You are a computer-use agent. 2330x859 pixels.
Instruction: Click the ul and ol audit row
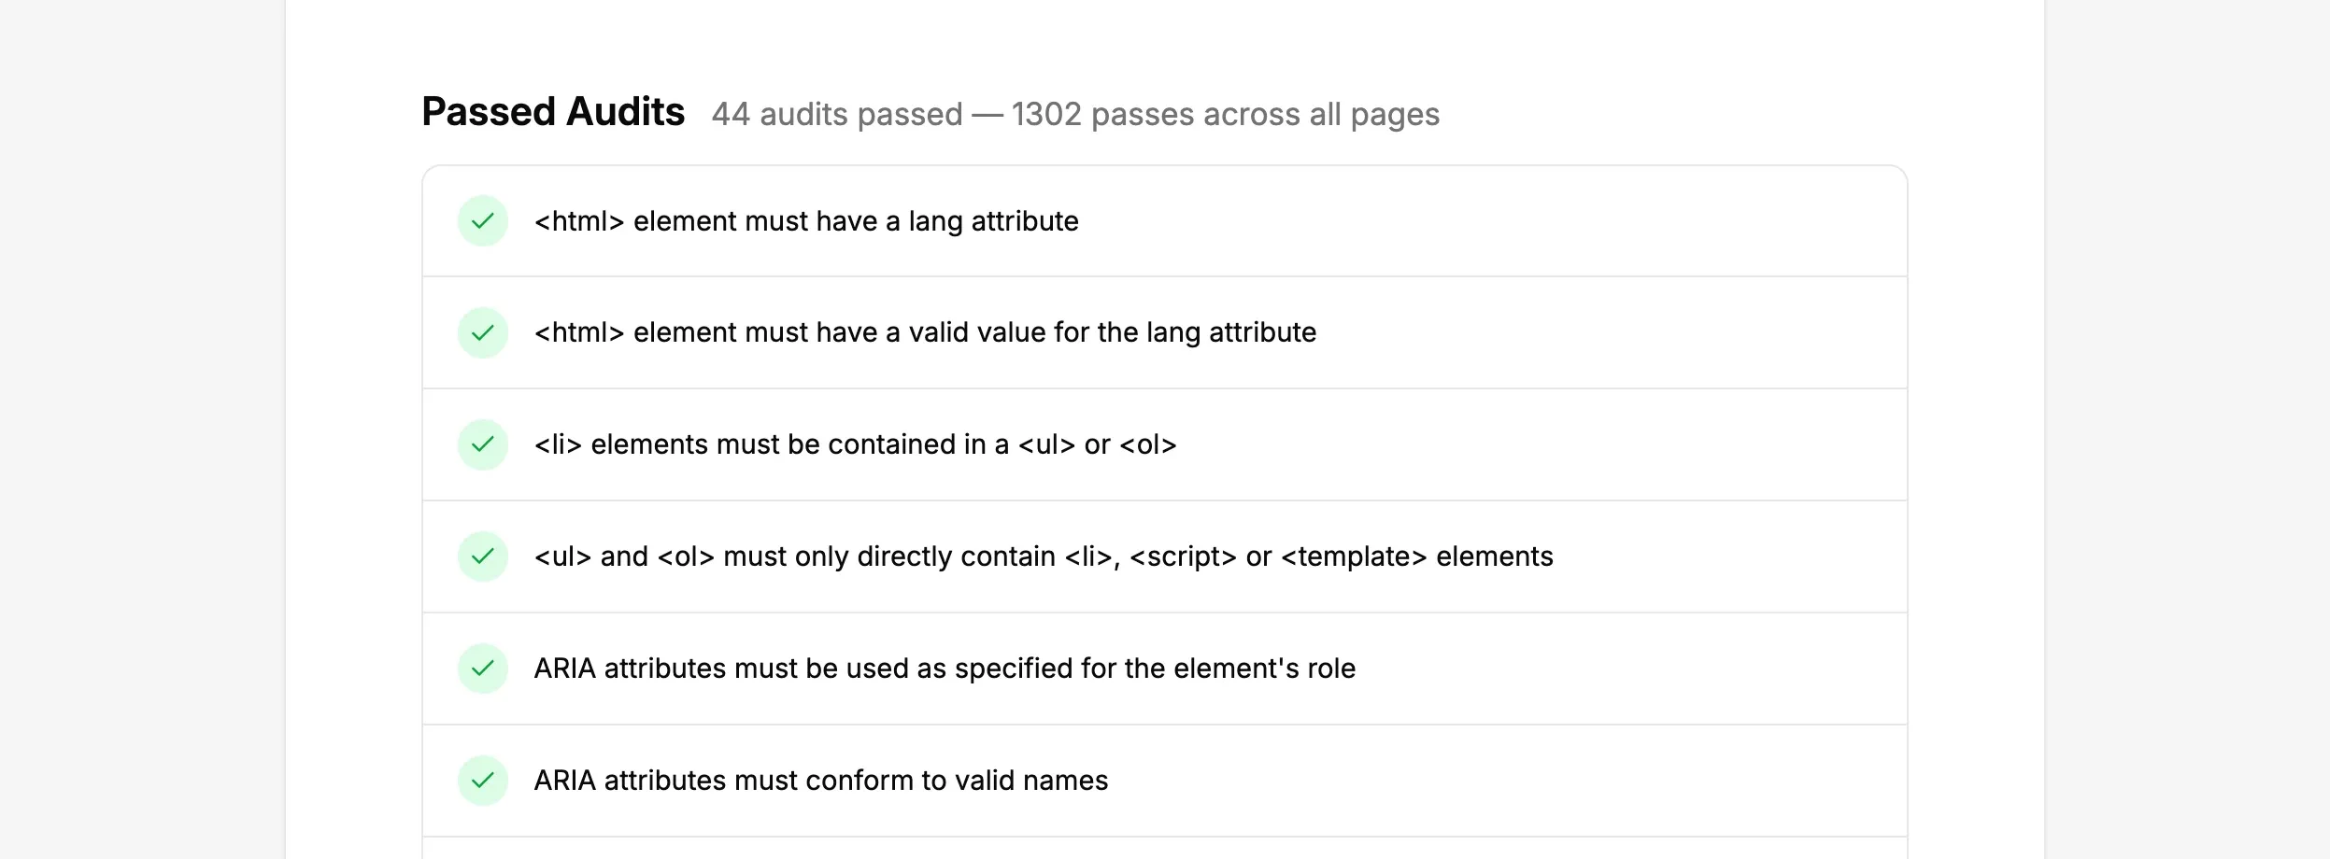tap(1044, 556)
